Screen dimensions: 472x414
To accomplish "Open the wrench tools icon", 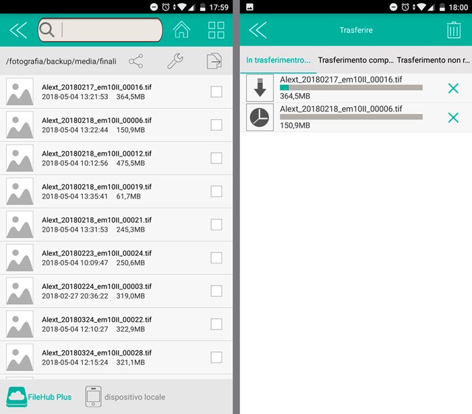I will pos(175,61).
